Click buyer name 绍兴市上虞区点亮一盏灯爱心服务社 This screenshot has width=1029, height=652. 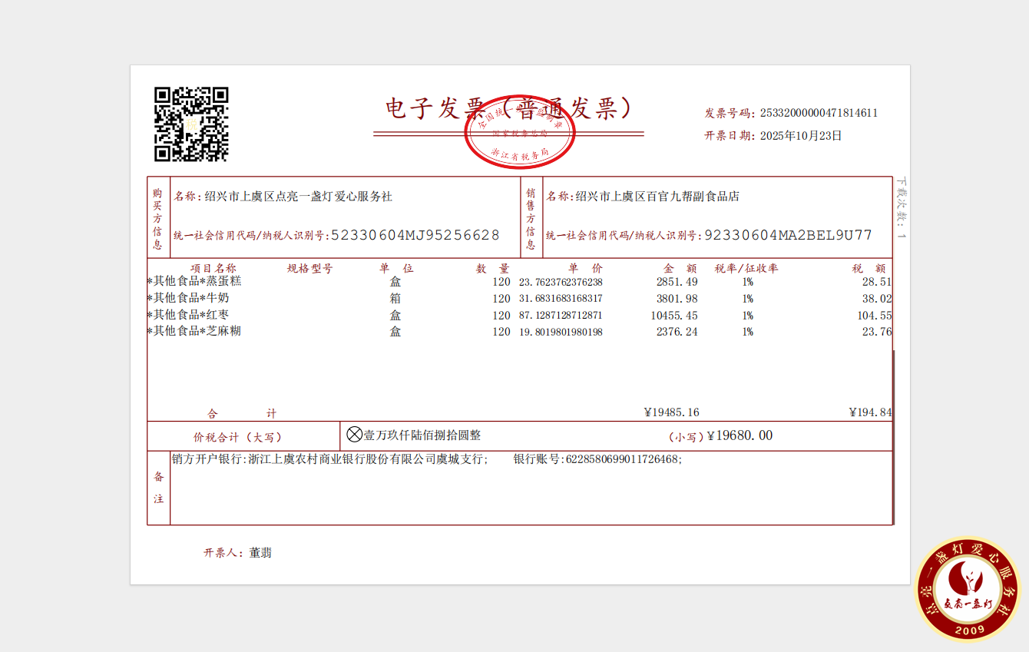298,197
